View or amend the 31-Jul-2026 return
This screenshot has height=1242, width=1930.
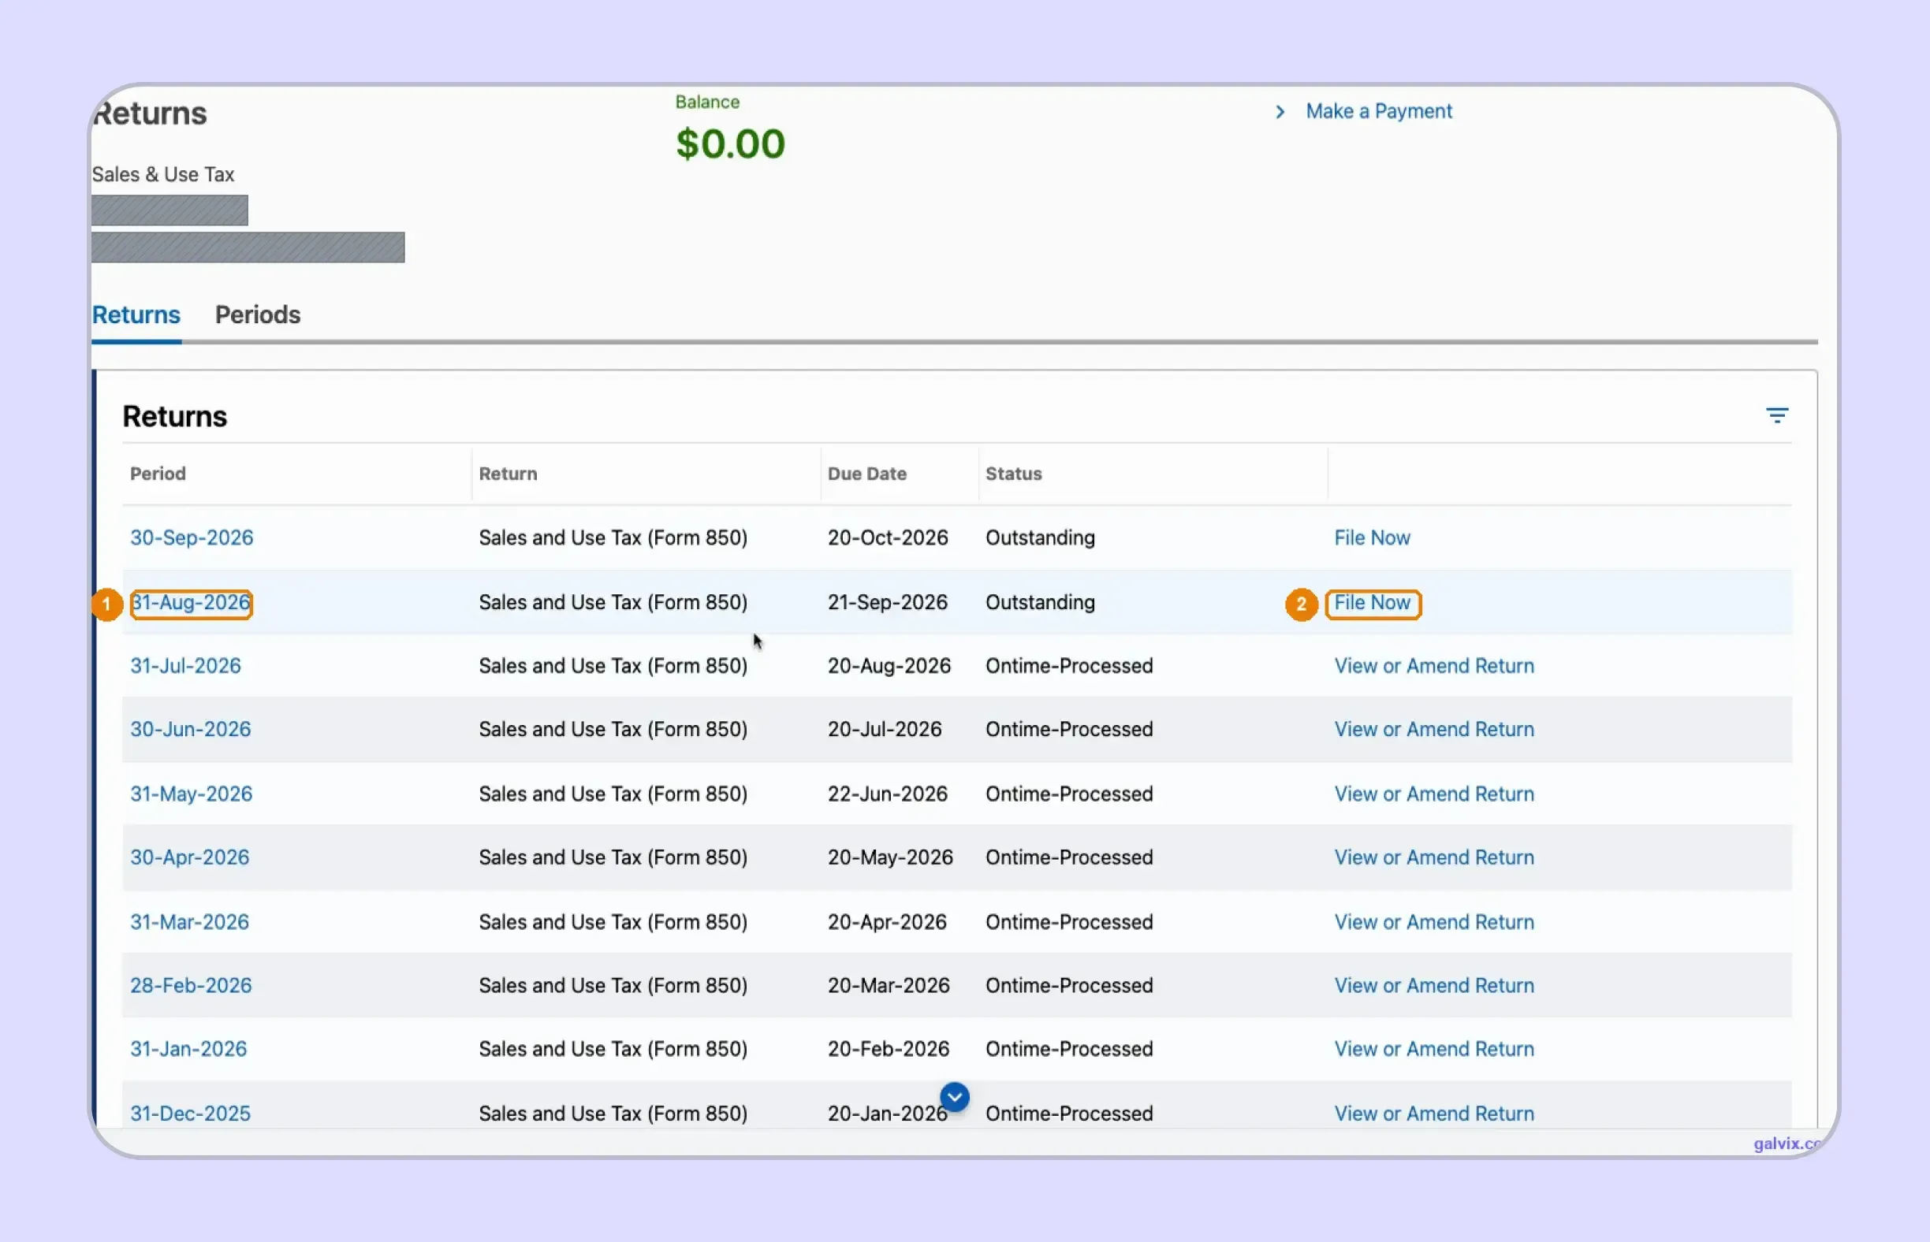[1434, 666]
